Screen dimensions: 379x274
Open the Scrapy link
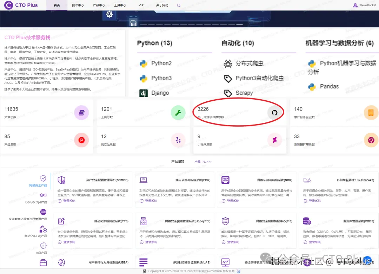click(x=244, y=93)
